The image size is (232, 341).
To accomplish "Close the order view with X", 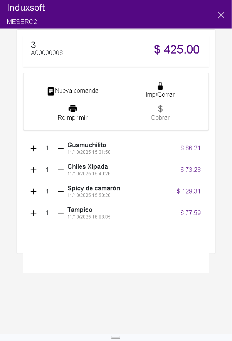I will point(221,15).
